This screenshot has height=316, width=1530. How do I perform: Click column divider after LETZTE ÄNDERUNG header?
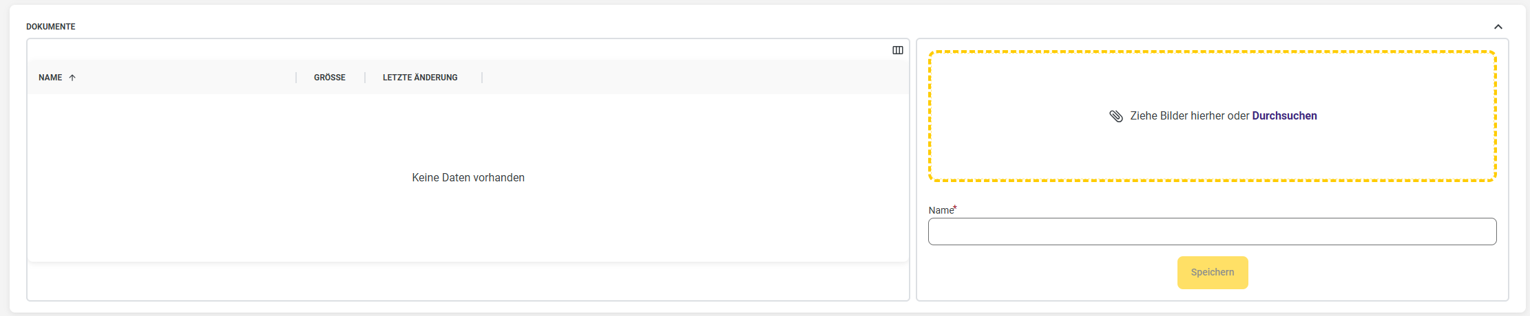[x=482, y=78]
